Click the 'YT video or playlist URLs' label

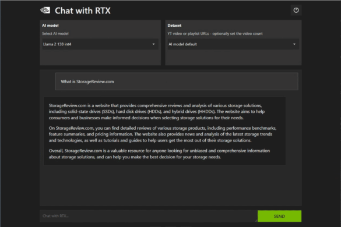click(215, 34)
